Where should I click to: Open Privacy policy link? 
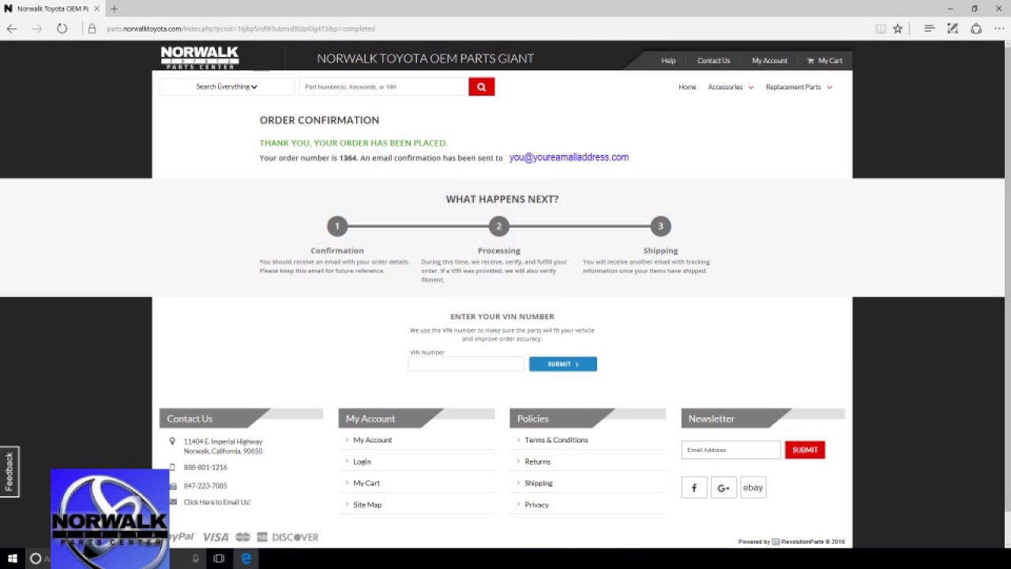536,505
